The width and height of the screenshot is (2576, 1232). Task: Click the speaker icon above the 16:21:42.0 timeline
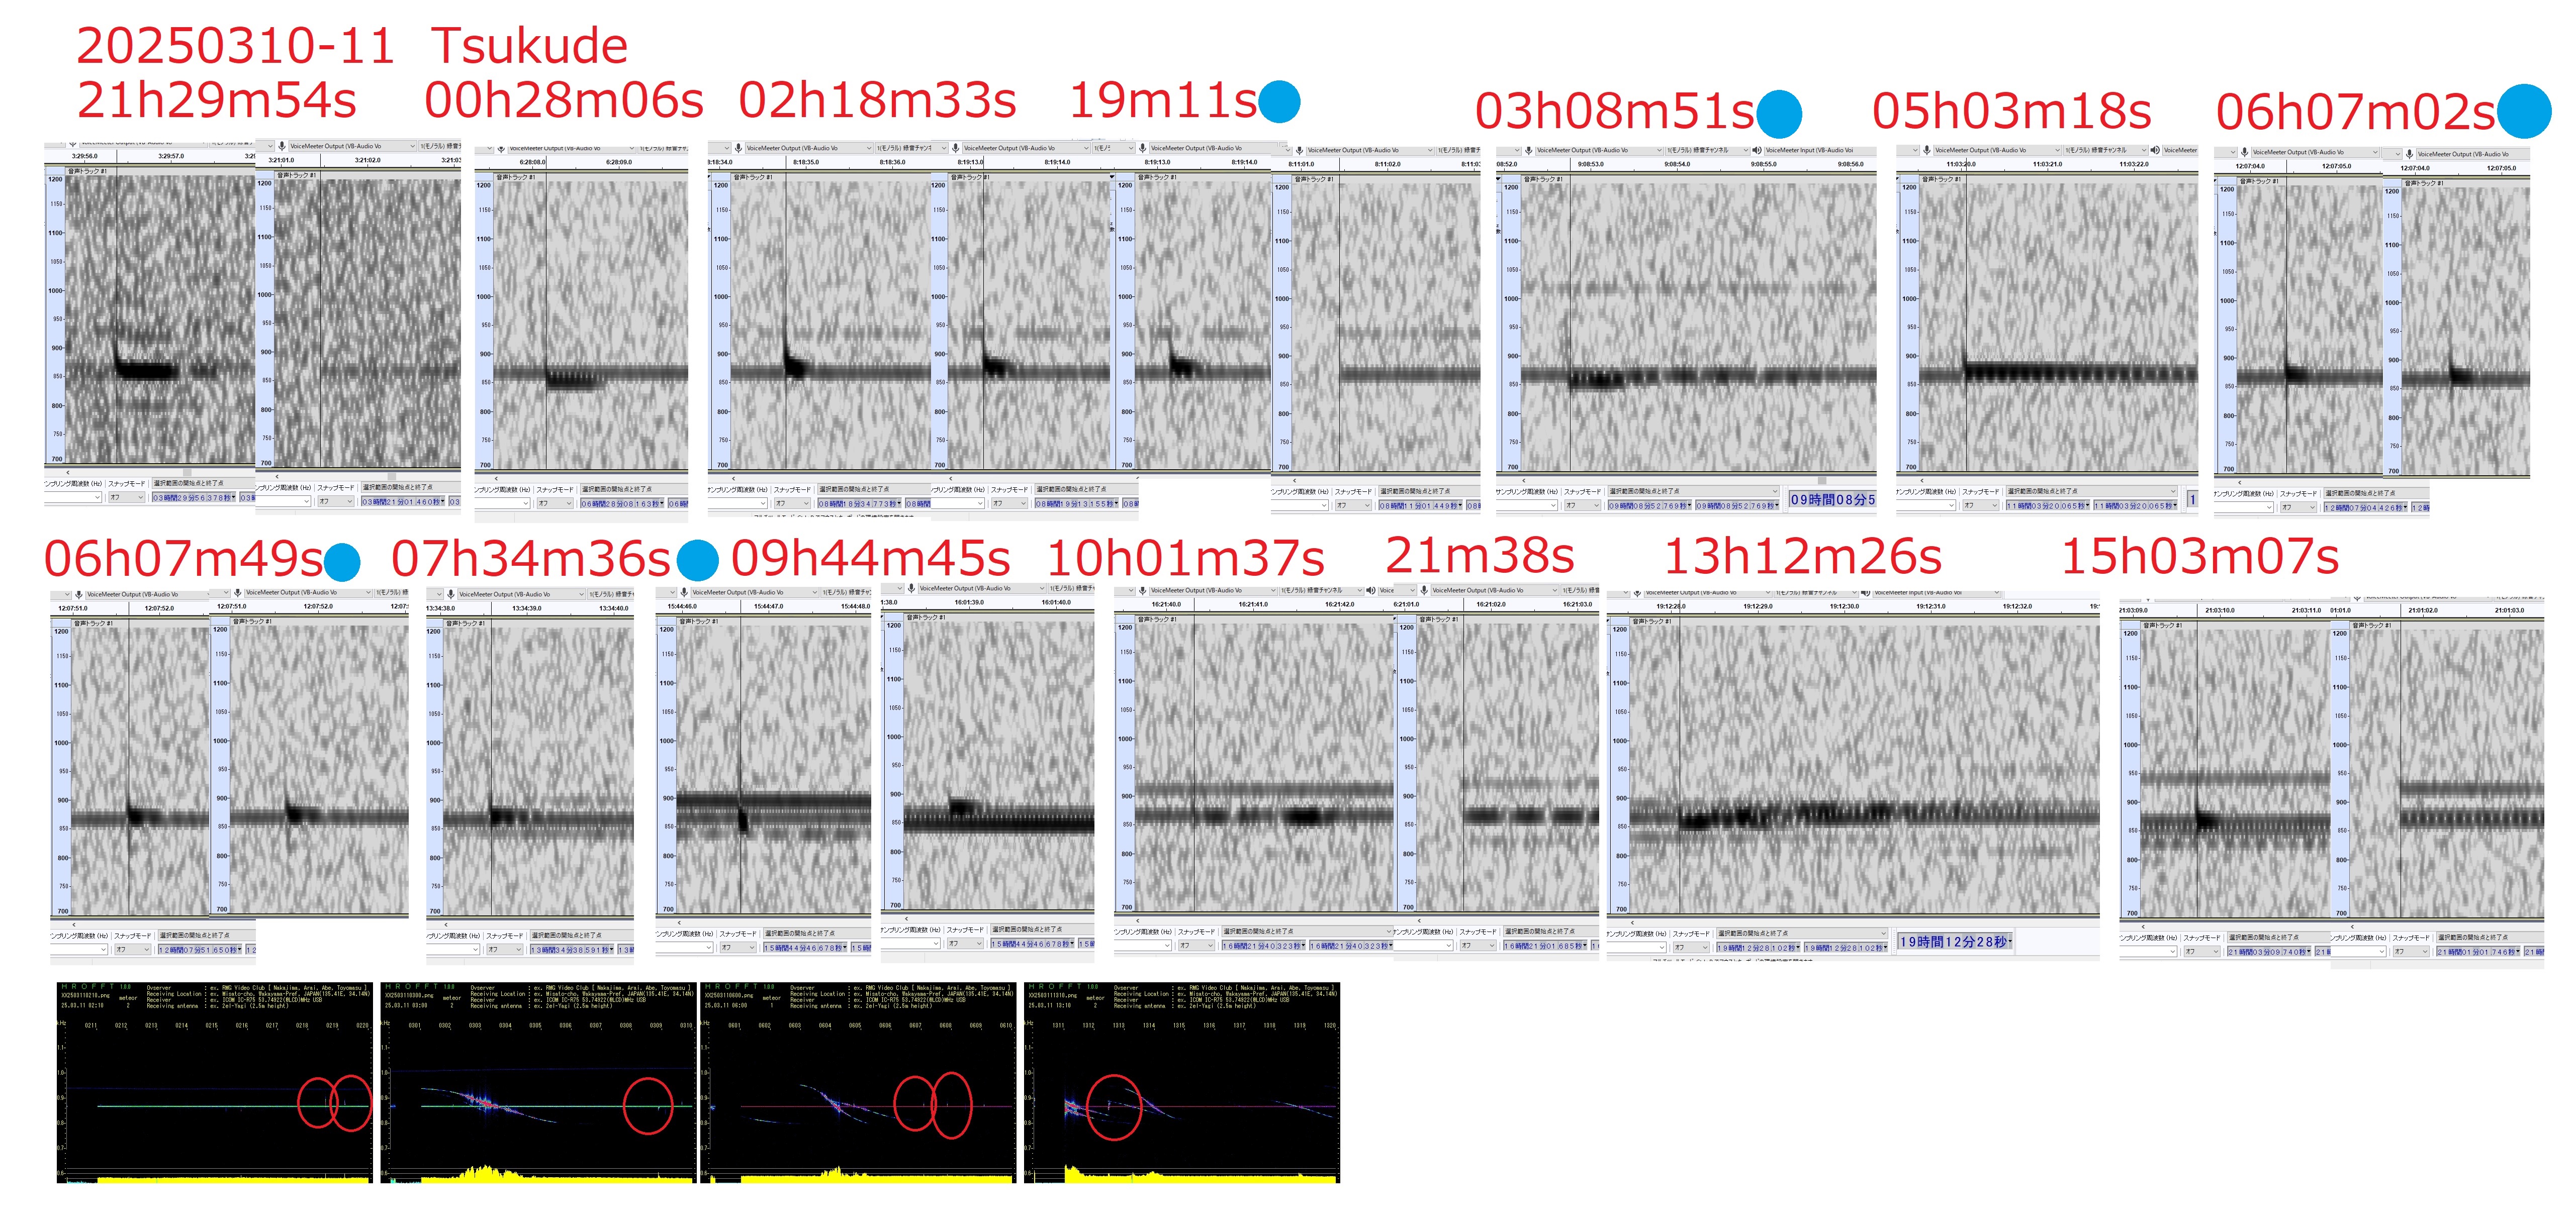tap(1370, 590)
